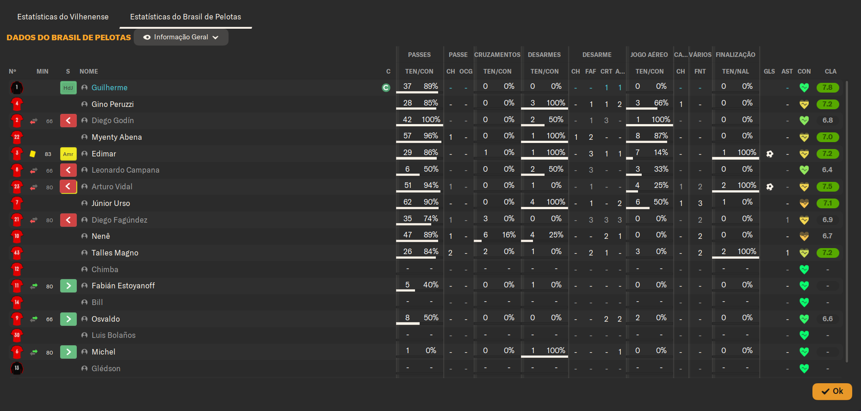Open the Informação Geral view dropdown
The width and height of the screenshot is (861, 411).
(181, 37)
